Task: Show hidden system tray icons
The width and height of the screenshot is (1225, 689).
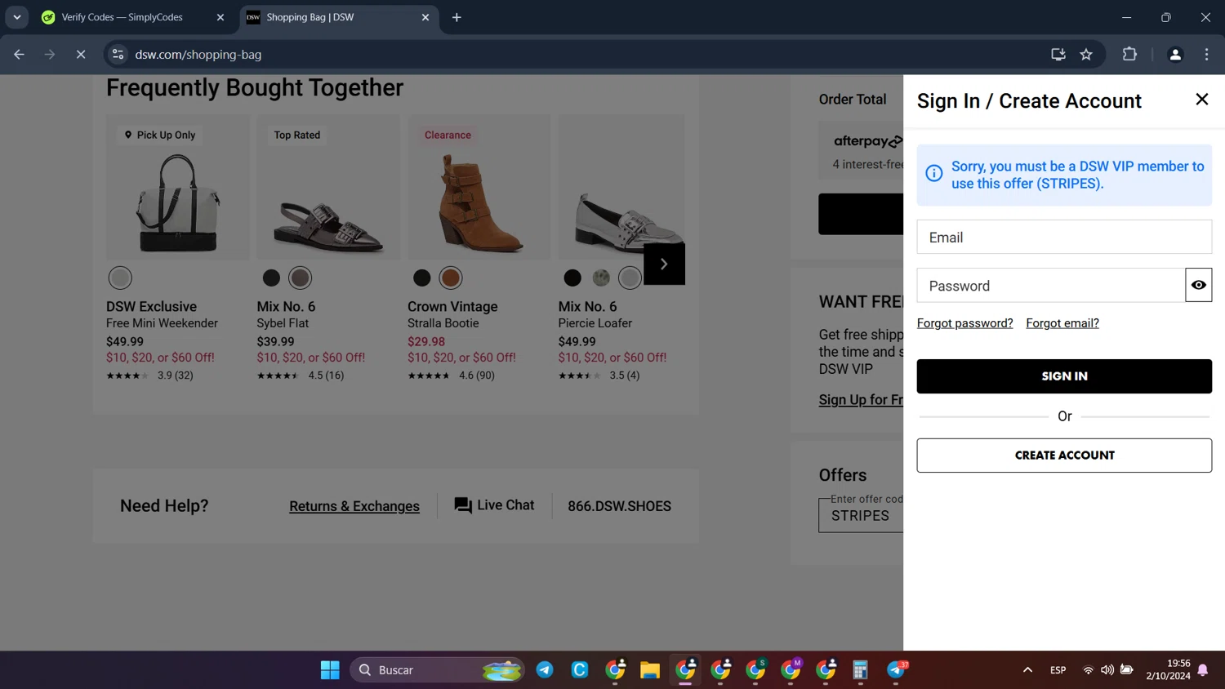Action: tap(1027, 670)
